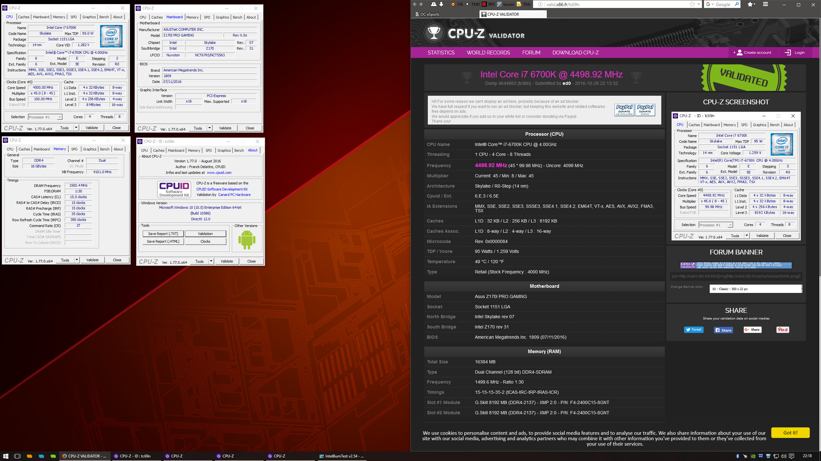Open Tools dropdown arrow in CPU-Z CPU window

coord(76,128)
